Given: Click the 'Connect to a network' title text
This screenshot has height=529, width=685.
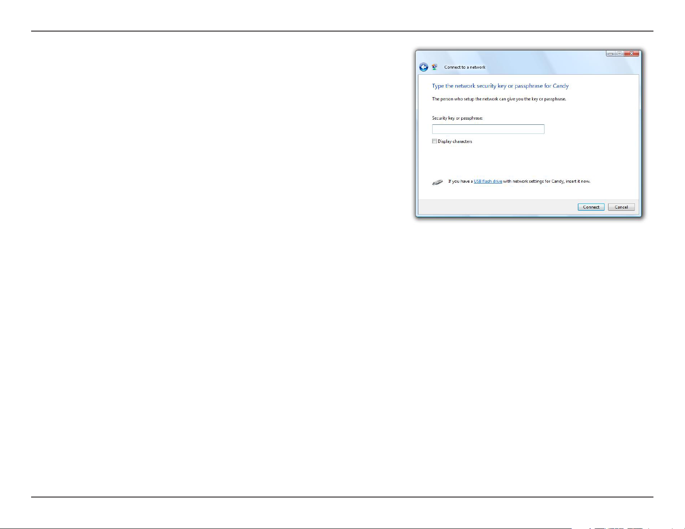Looking at the screenshot, I should tap(465, 67).
